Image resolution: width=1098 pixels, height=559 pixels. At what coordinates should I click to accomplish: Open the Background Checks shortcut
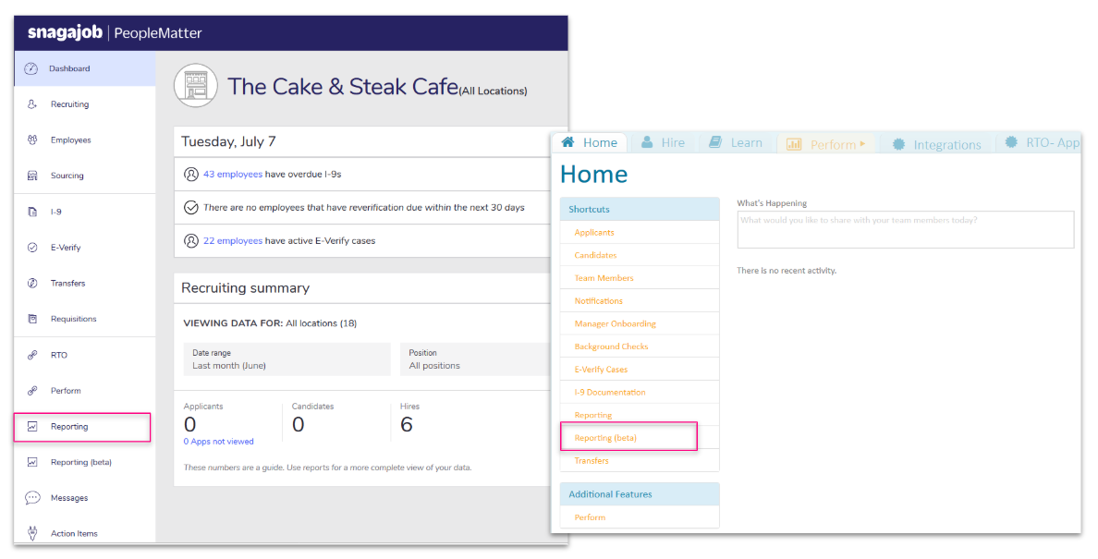pyautogui.click(x=611, y=346)
